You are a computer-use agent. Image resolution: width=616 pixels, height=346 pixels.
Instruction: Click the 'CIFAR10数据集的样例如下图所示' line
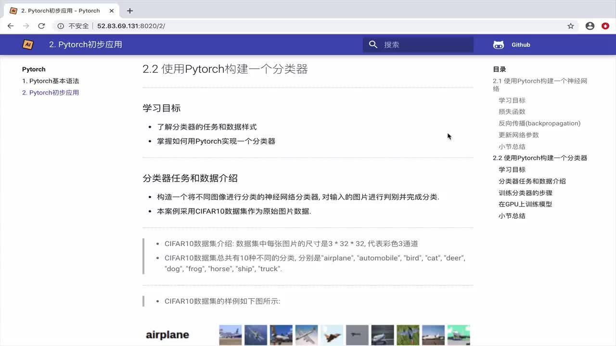[x=222, y=301]
